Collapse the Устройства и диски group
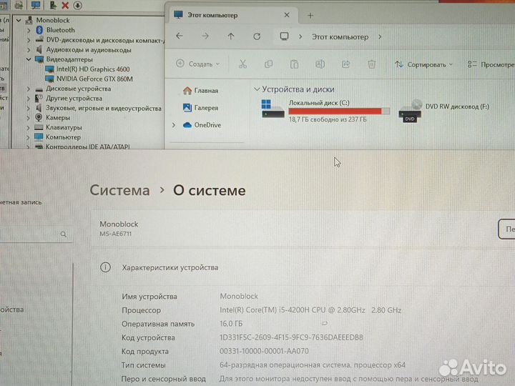Viewport: 515px width, 386px height. pos(257,89)
